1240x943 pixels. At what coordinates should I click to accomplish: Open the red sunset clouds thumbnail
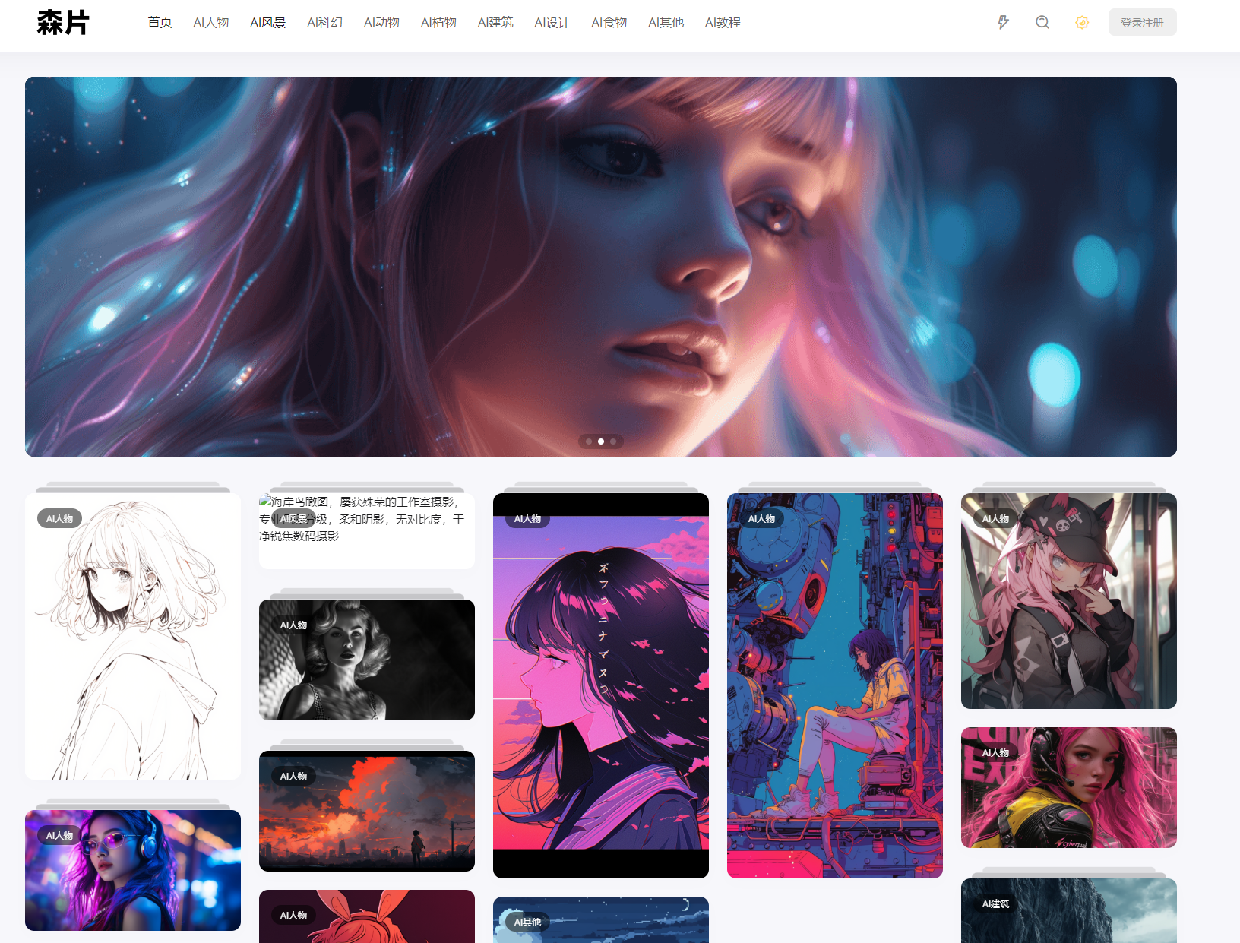pos(367,811)
